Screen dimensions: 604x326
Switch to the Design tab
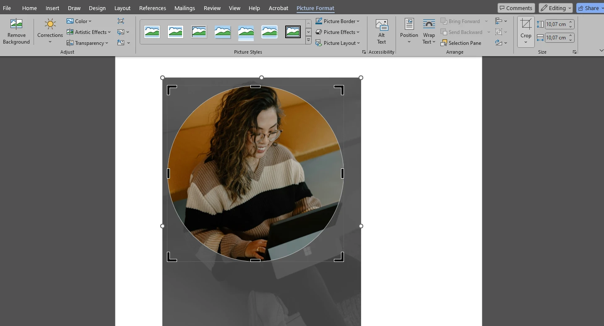[x=97, y=8]
